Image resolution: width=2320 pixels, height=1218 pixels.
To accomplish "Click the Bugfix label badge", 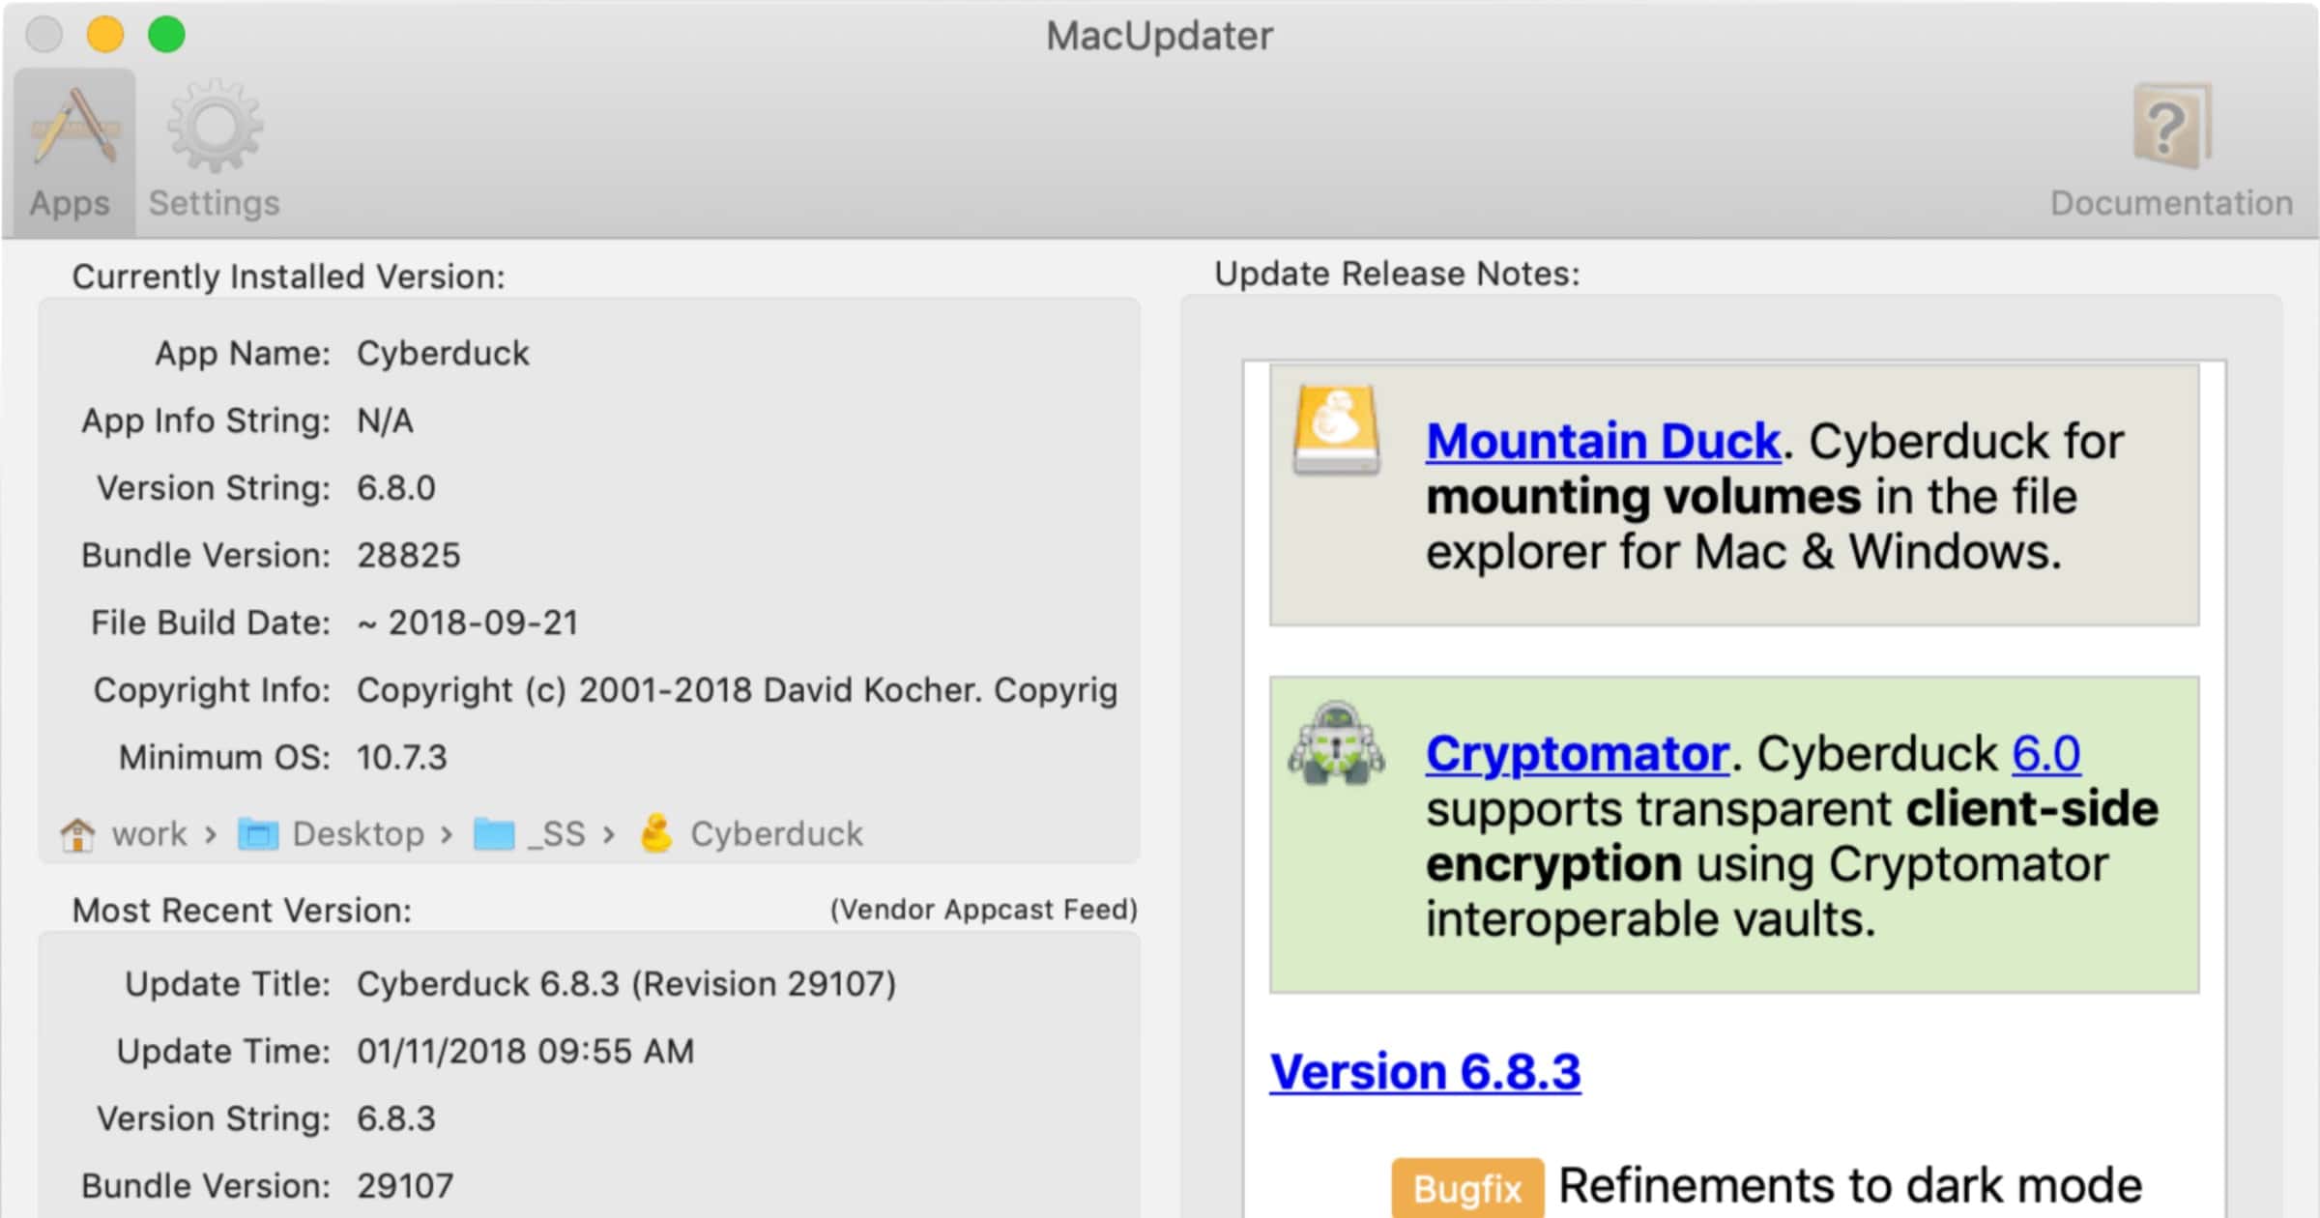I will (1466, 1188).
